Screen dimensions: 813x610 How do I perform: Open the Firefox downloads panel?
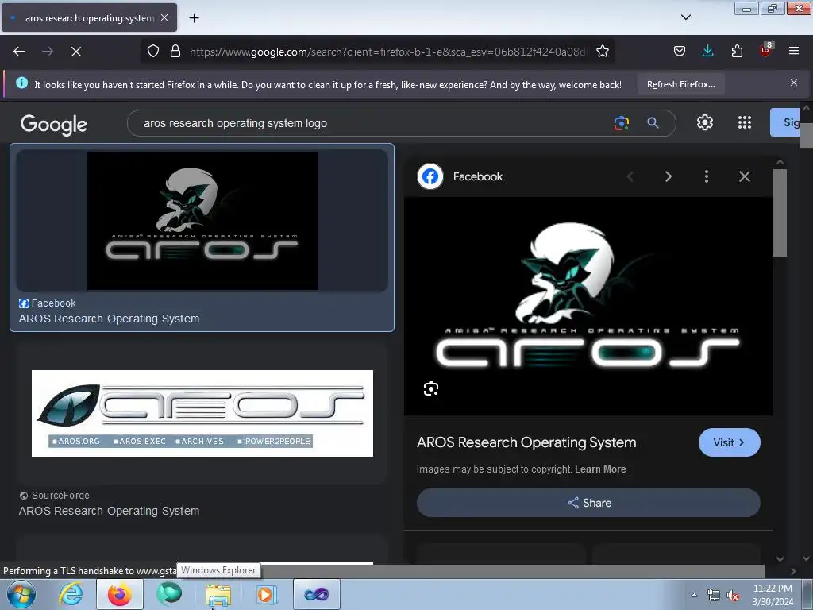click(707, 52)
